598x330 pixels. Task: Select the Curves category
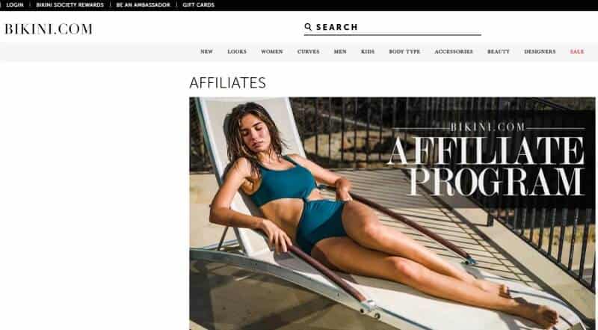coord(309,52)
